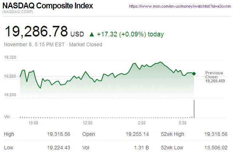233x153 pixels.
Task: Select the 3:30 time axis label
Action: [182, 123]
